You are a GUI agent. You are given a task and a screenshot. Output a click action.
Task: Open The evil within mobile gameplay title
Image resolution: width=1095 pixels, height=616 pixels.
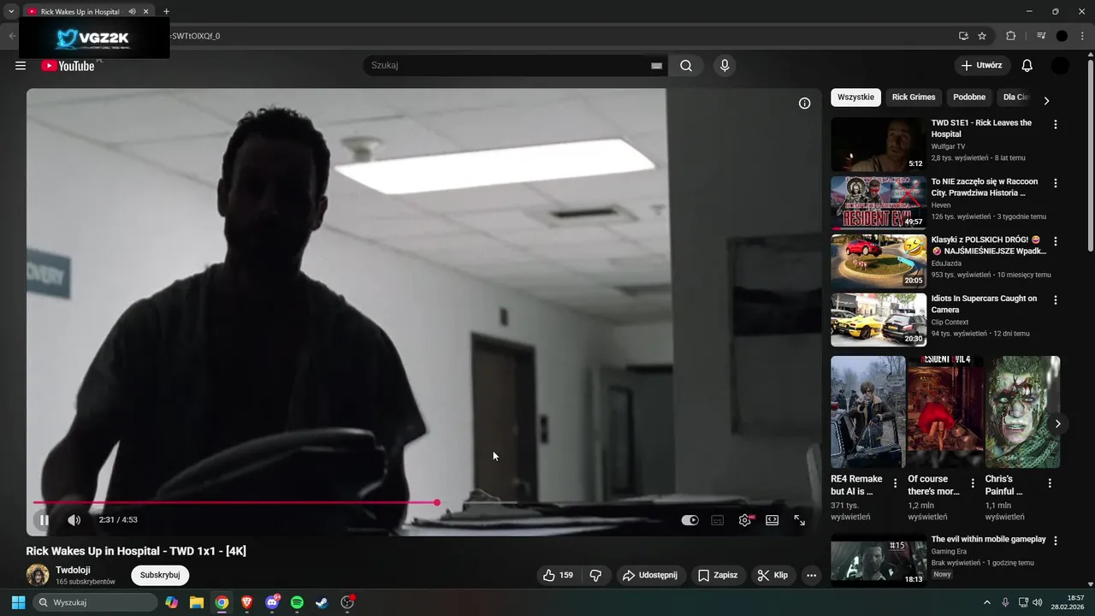pos(988,540)
